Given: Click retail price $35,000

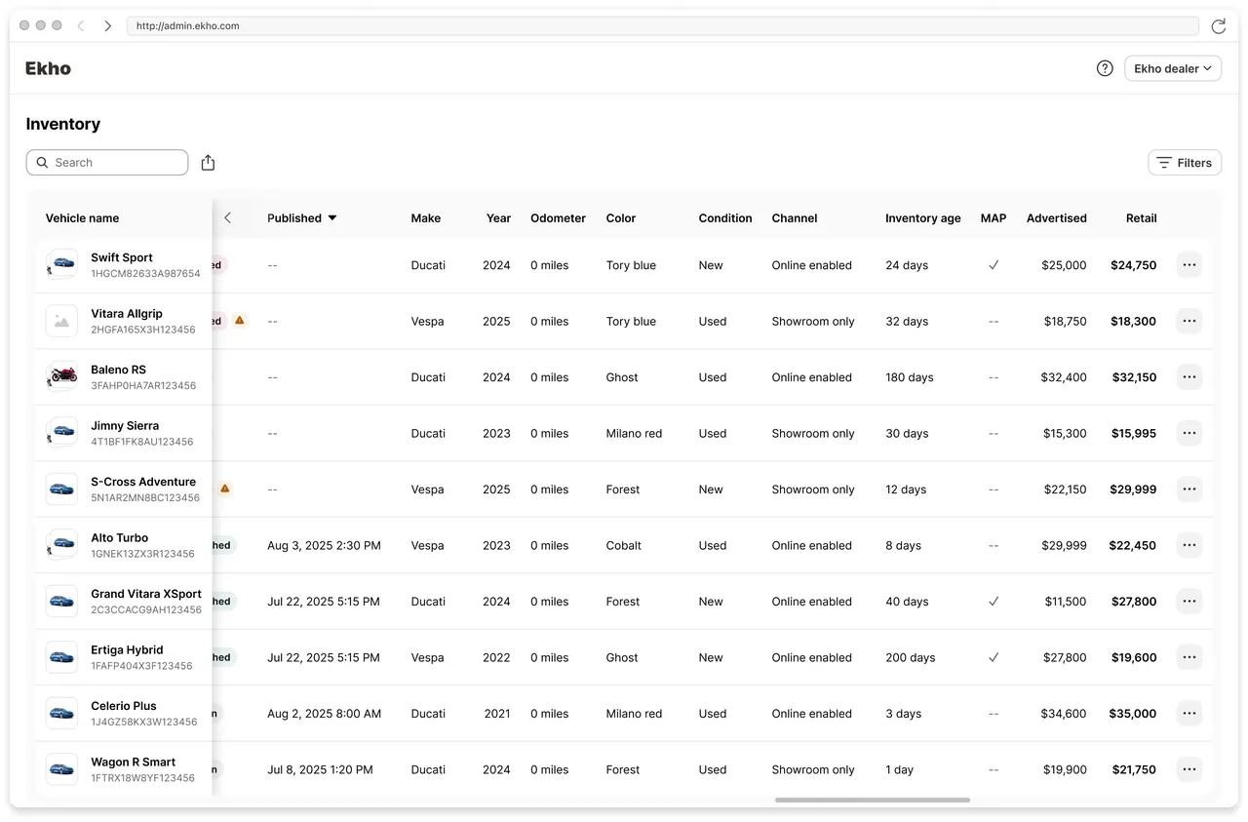Looking at the screenshot, I should pyautogui.click(x=1133, y=714).
